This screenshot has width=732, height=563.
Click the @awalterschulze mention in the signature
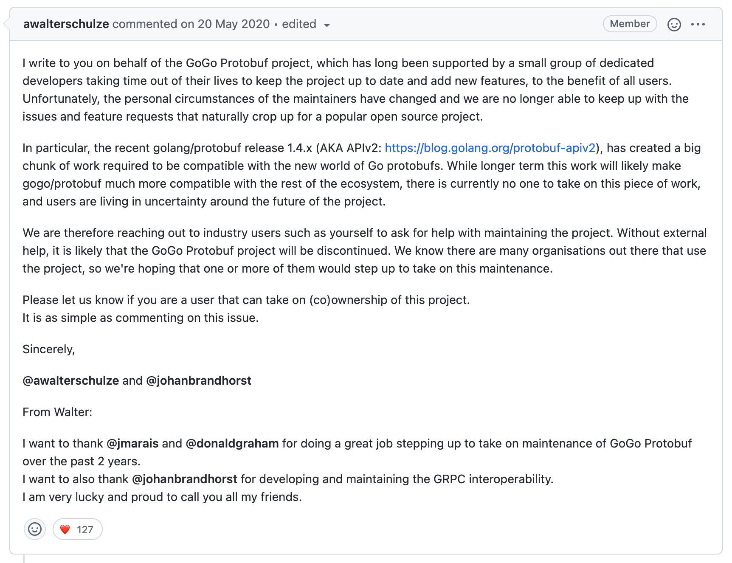(70, 380)
